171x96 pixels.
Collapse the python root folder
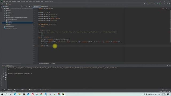click(3, 9)
